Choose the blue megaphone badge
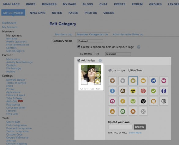 pos(153,81)
